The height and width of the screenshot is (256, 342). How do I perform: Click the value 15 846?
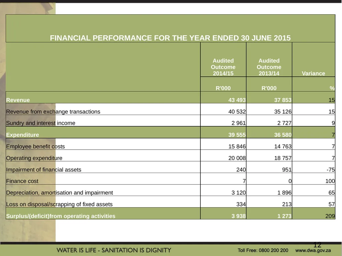click(237, 147)
